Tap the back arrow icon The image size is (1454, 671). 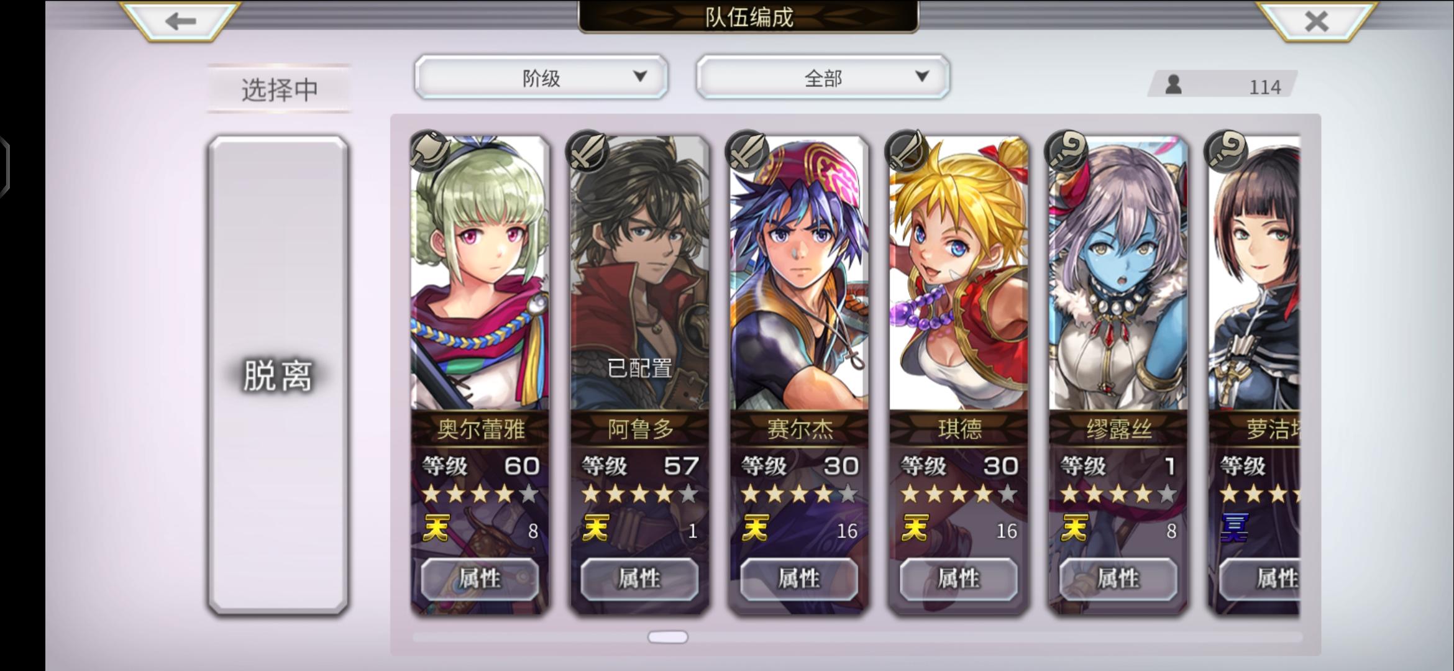click(181, 21)
